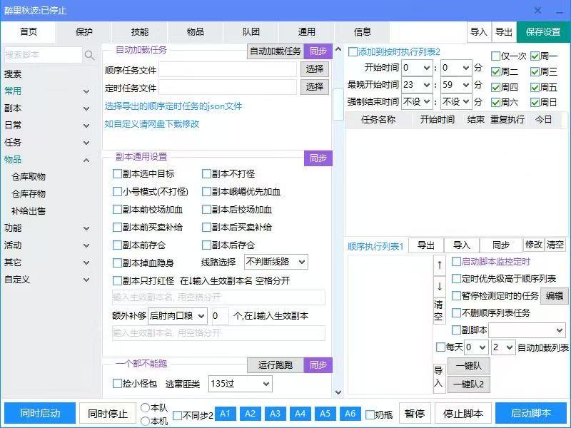
Task: Check 副本掉血隐身 option
Action: coord(117,263)
